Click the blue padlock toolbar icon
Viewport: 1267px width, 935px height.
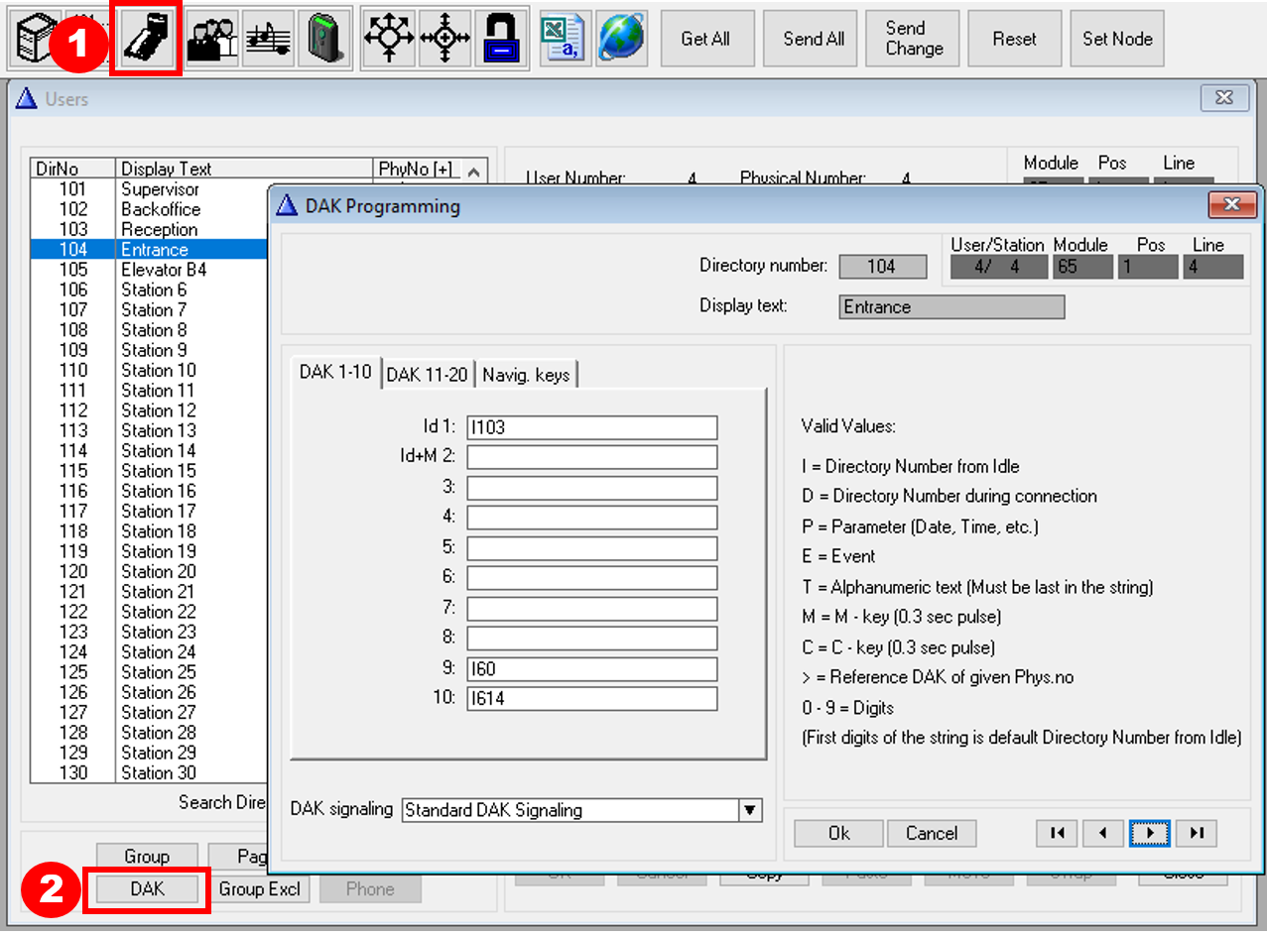(x=502, y=39)
